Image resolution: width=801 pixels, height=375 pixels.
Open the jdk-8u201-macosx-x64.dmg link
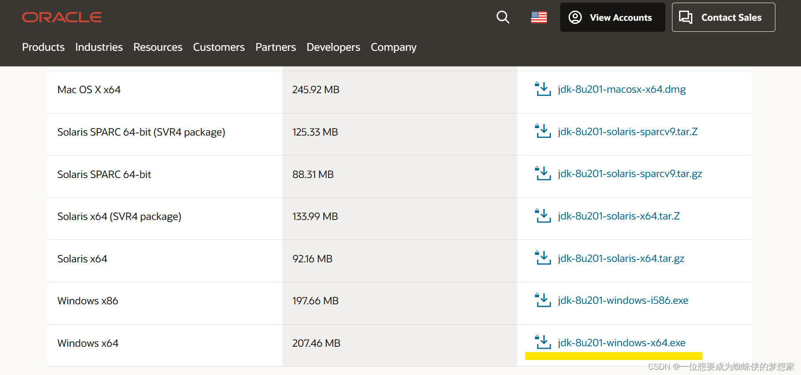pos(622,89)
